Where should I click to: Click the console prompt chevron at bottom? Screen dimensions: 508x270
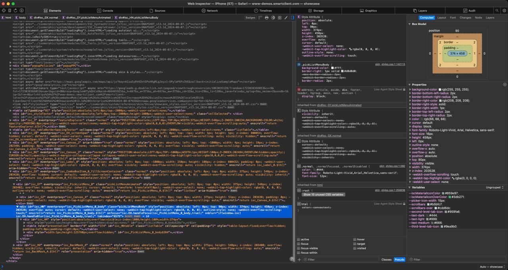2,267
